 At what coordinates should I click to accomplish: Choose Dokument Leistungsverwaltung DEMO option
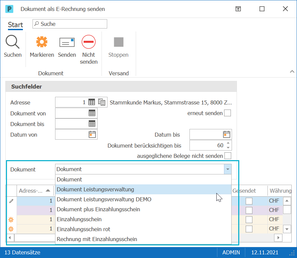pos(143,199)
